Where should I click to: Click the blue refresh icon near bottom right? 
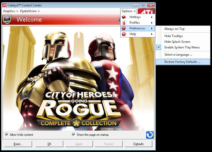click(150, 135)
